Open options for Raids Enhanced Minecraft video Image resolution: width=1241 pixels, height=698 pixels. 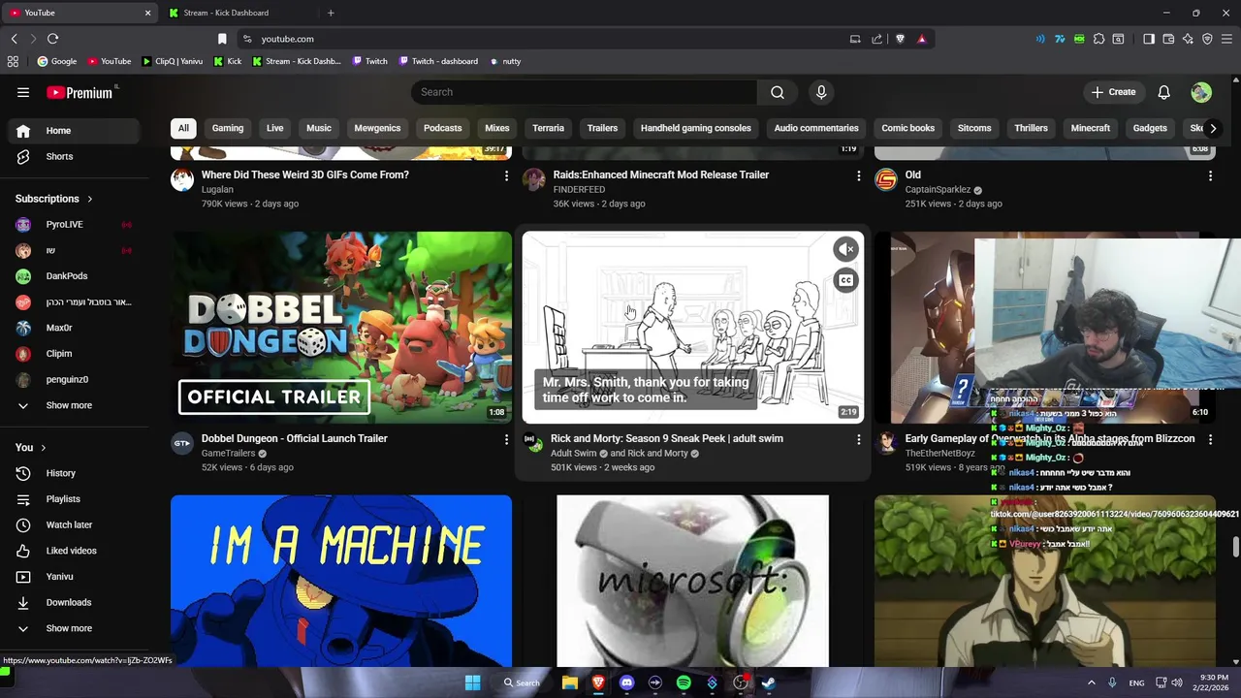(x=858, y=175)
